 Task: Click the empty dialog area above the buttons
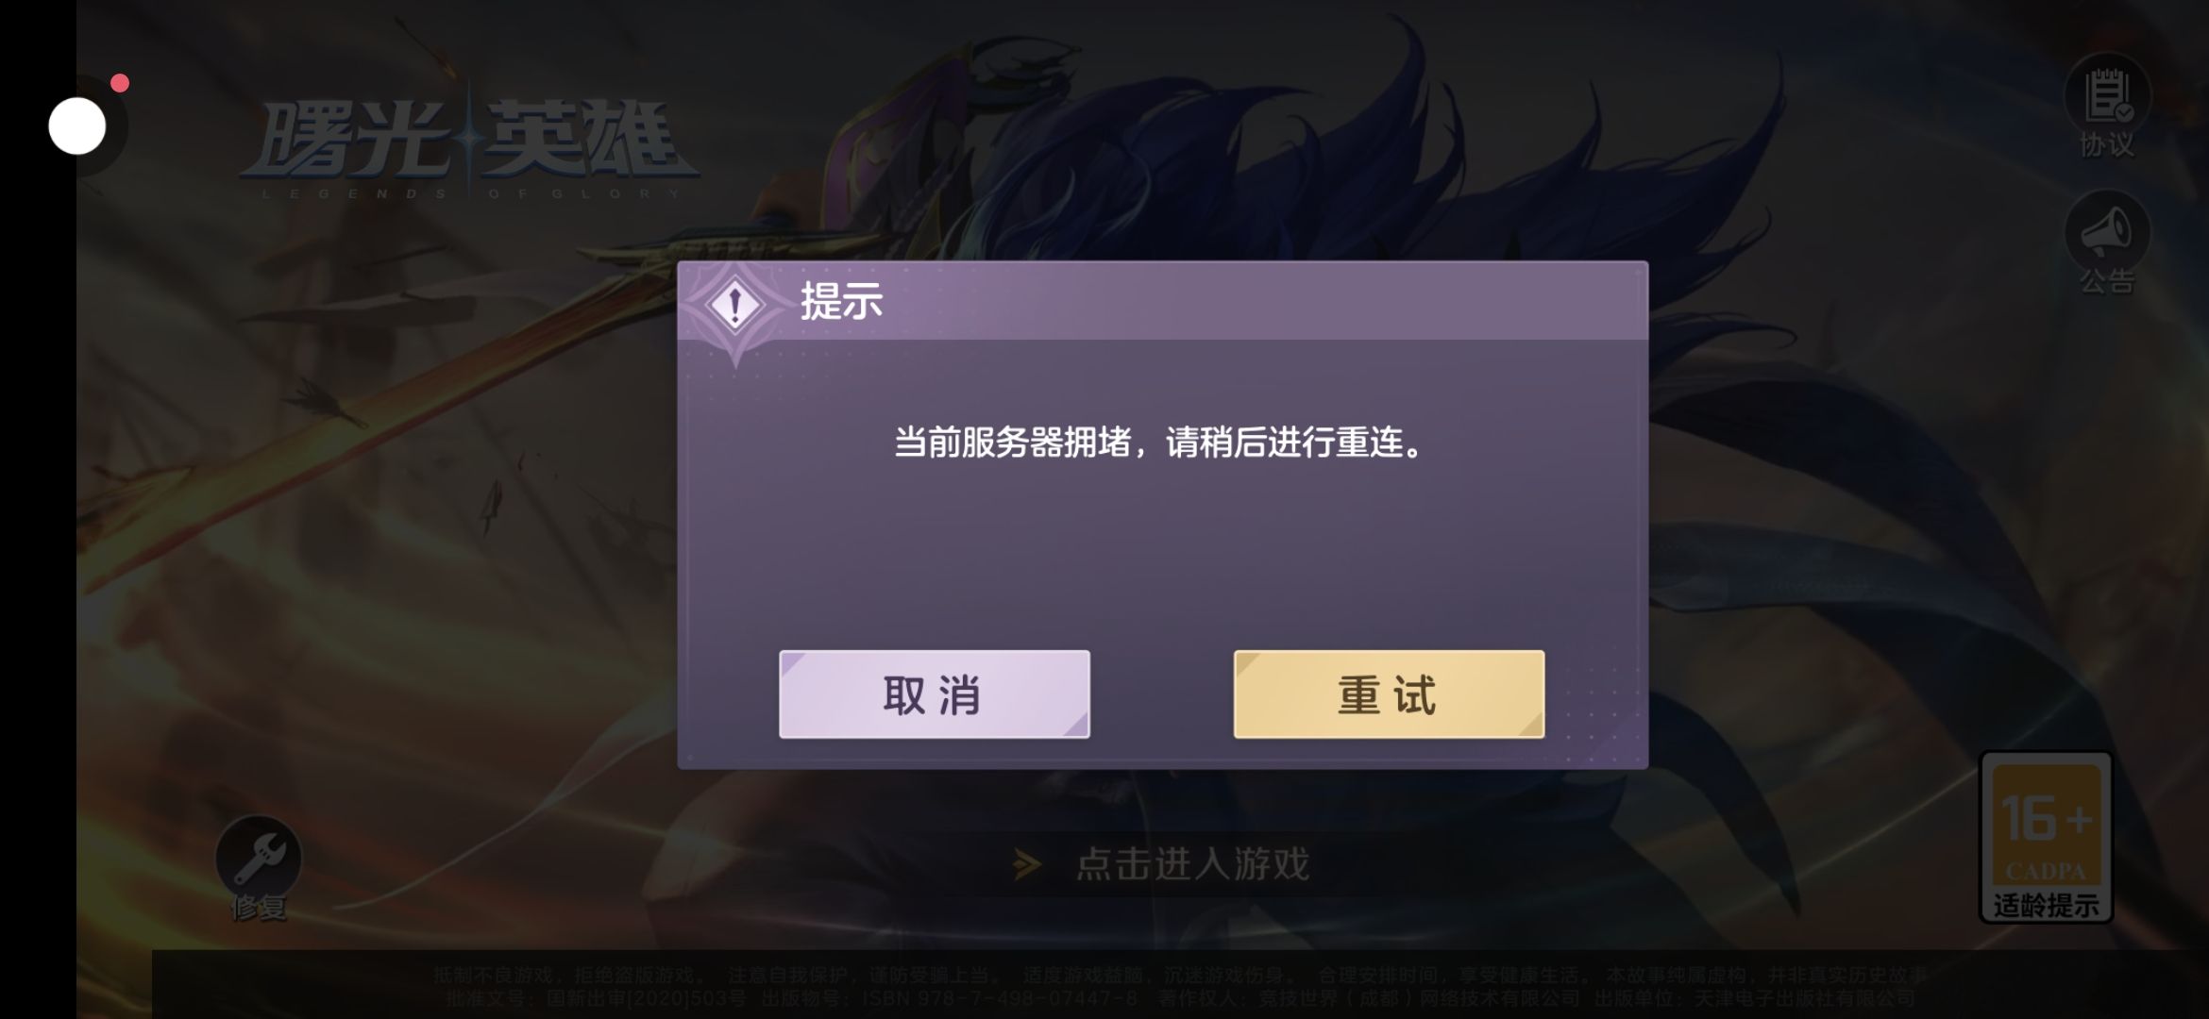point(1162,557)
